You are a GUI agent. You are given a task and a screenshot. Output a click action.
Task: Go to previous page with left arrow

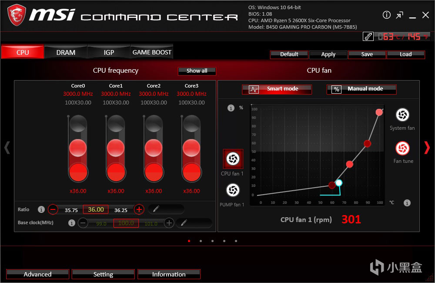point(7,148)
